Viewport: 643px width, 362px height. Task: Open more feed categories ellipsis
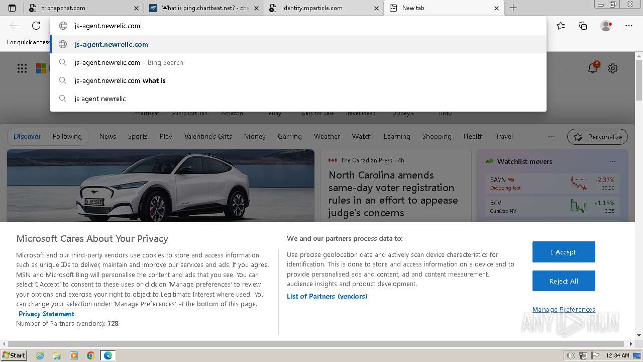tap(551, 136)
